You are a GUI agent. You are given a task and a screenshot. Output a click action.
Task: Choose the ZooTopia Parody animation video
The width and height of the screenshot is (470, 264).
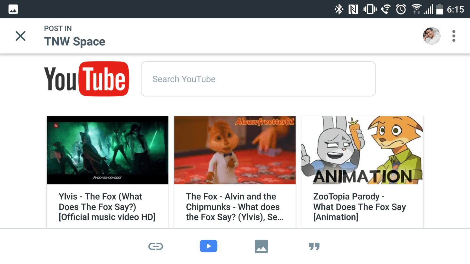click(x=362, y=150)
